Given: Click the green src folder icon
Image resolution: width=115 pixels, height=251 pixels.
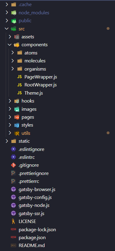Looking at the screenshot, I should coord(13,29).
